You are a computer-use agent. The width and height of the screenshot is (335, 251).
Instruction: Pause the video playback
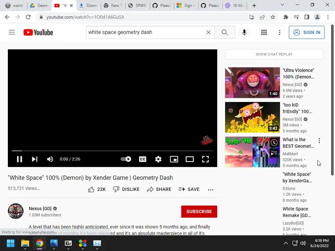(19, 159)
